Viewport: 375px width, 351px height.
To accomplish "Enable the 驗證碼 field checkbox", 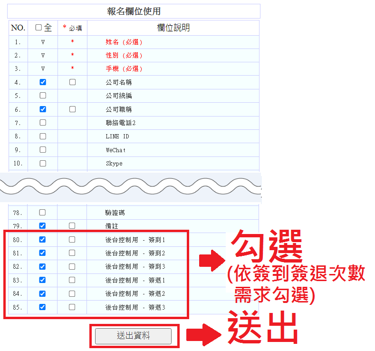I will [42, 212].
